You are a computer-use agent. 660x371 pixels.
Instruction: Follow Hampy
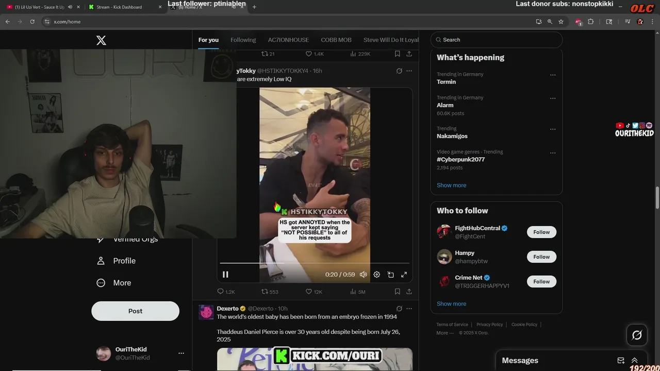point(541,257)
